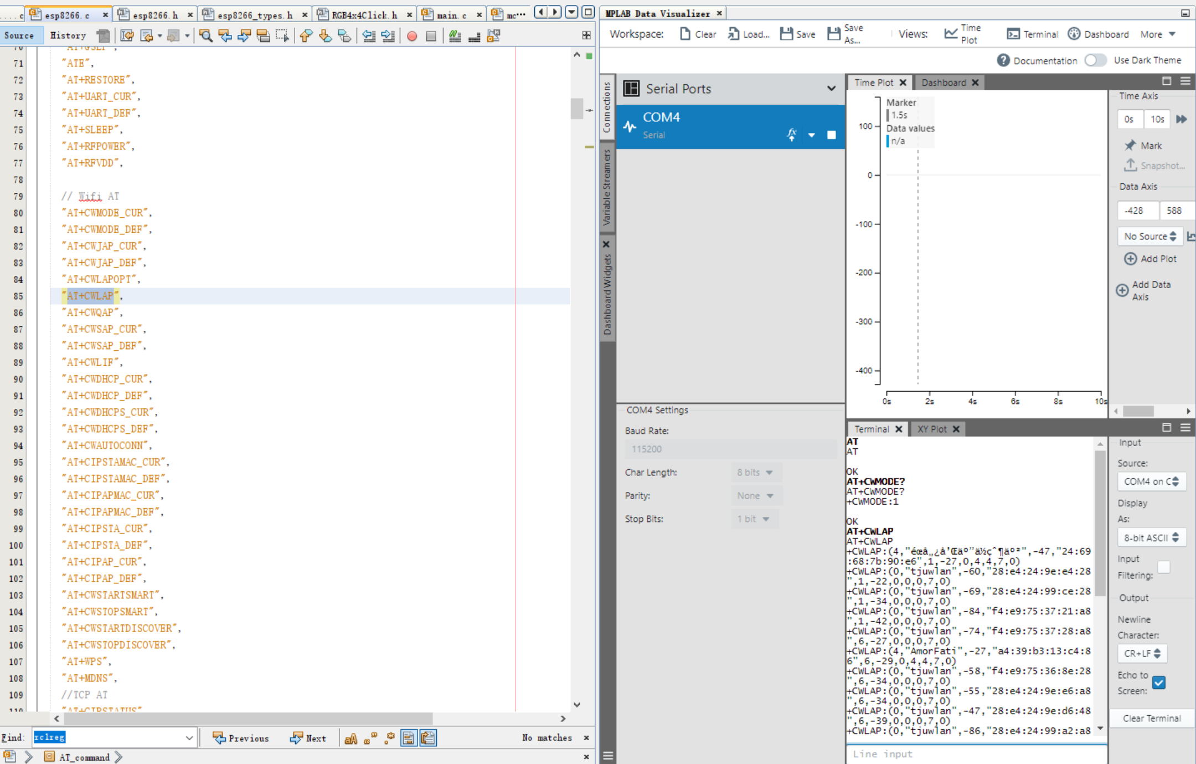Screen dimensions: 1196x764
Task: Save the Data Visualizer workspace
Action: tap(797, 34)
